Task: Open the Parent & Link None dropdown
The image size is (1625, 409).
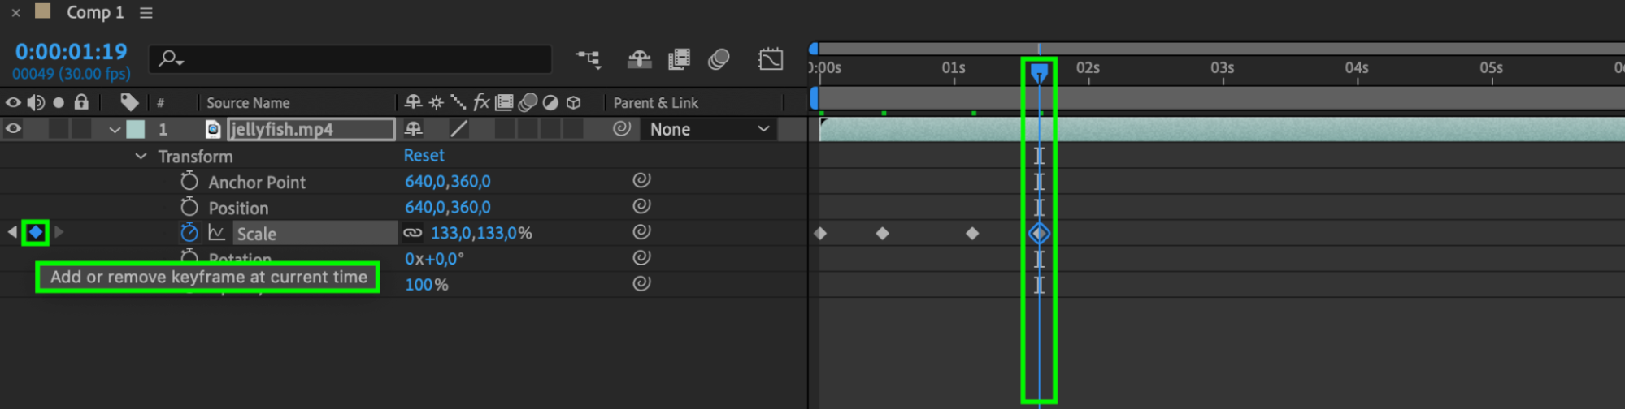Action: pyautogui.click(x=709, y=129)
